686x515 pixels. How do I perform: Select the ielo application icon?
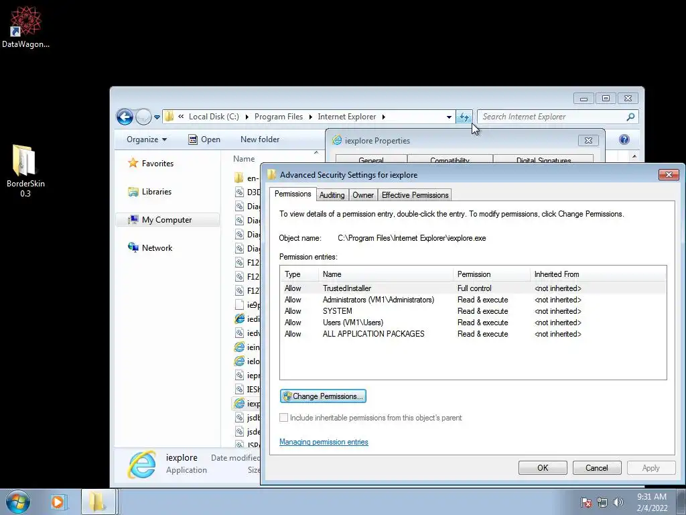239,361
